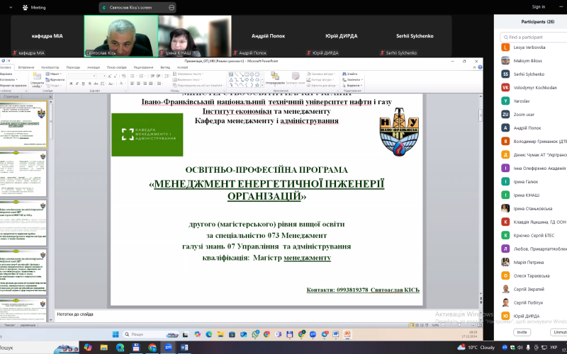Open the 10°C Cloudy weather widget
This screenshot has width=567, height=354.
click(476, 348)
